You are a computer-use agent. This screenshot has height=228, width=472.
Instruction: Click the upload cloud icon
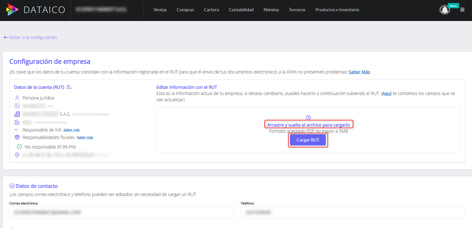click(x=308, y=117)
